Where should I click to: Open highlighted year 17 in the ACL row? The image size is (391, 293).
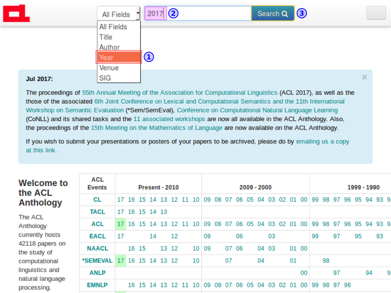(121, 224)
